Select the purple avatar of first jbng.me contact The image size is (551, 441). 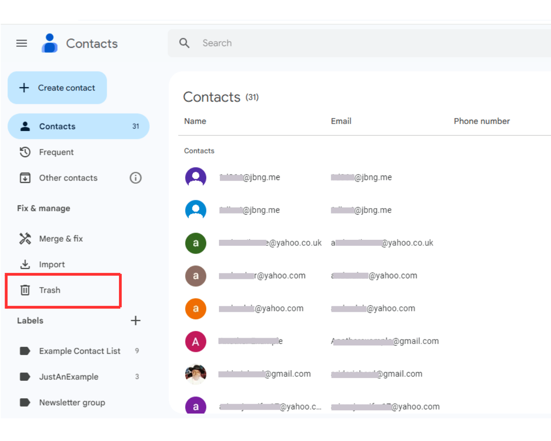point(196,177)
